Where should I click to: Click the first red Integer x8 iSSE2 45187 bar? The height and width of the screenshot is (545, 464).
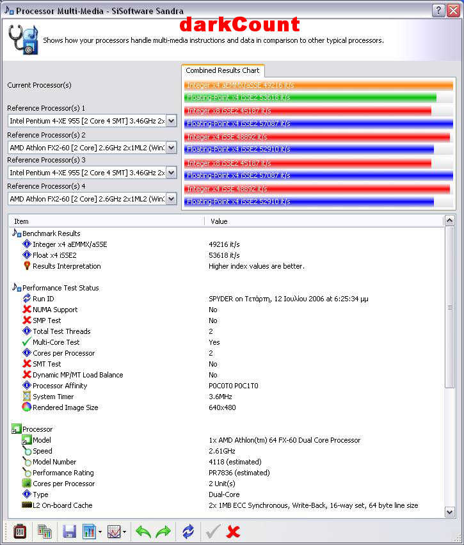(308, 111)
